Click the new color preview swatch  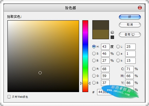pyautogui.click(x=101, y=25)
